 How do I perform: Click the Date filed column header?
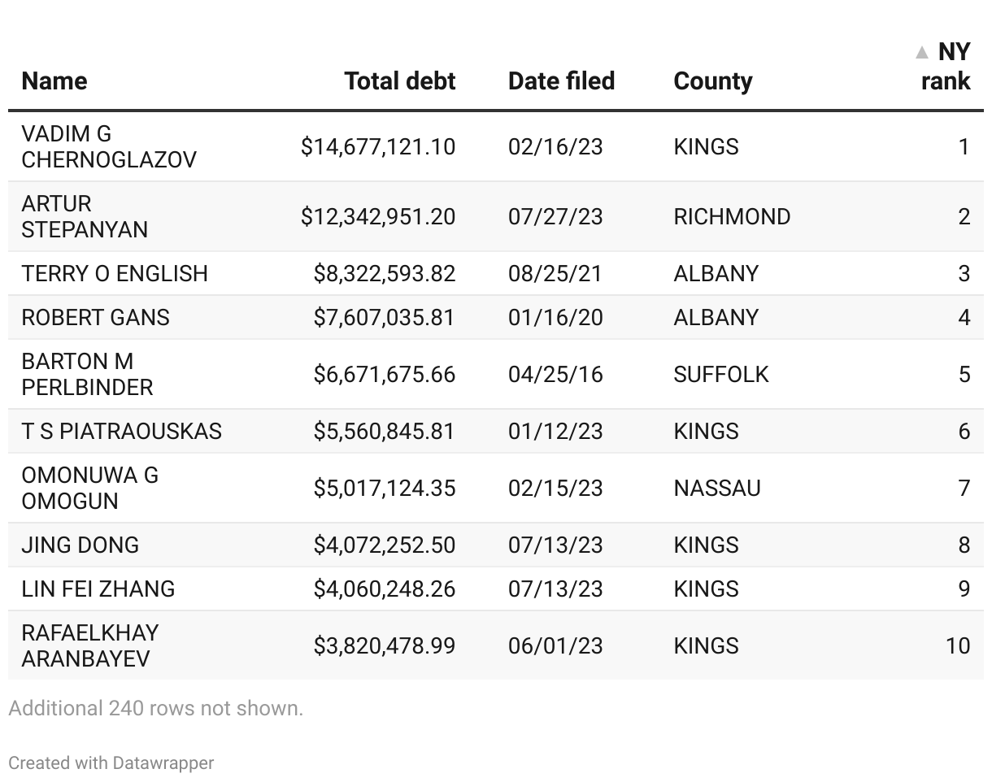[561, 81]
